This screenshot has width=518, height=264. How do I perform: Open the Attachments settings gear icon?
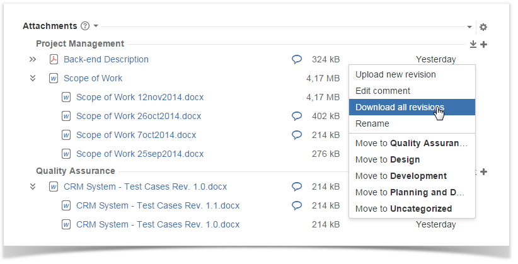[483, 27]
